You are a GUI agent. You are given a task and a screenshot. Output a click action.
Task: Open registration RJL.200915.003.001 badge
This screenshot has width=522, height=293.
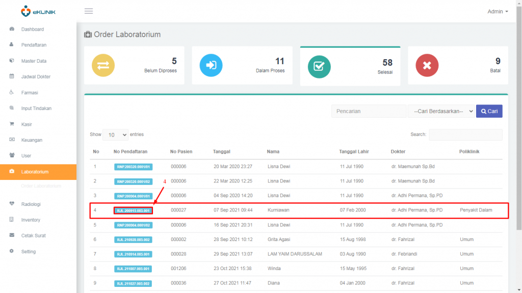tap(133, 210)
